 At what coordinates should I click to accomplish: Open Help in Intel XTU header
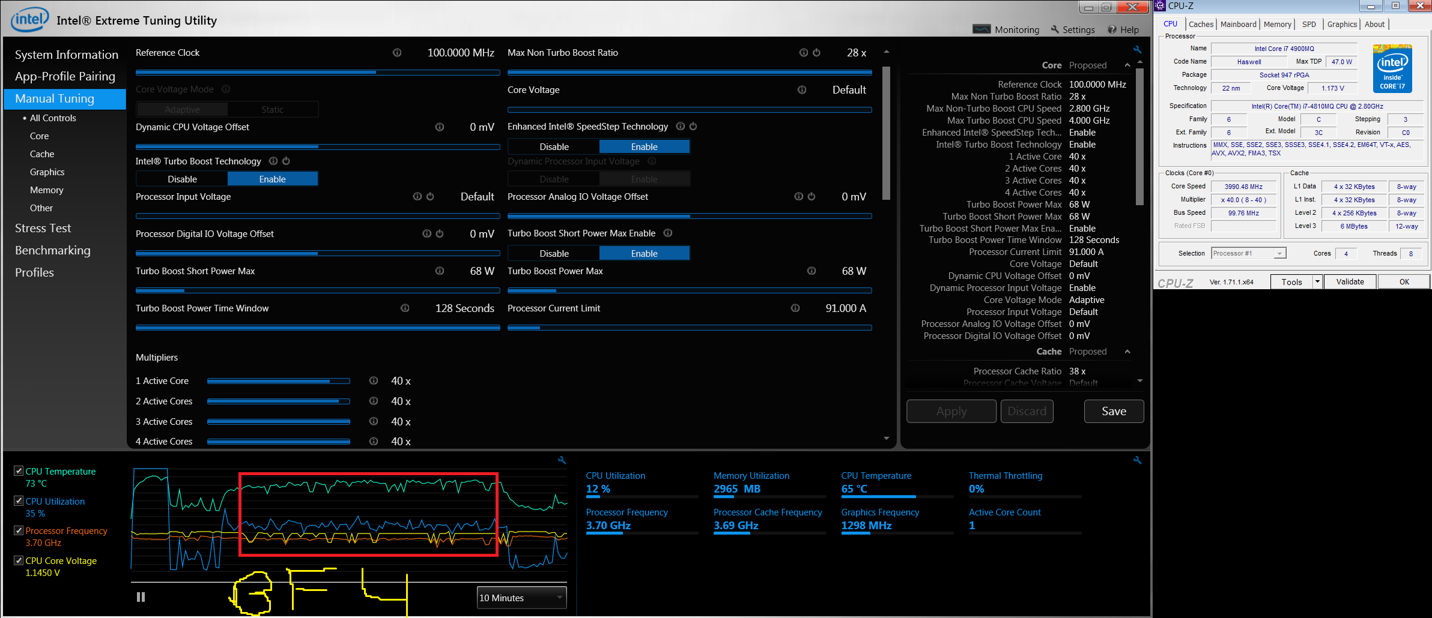[x=1123, y=29]
